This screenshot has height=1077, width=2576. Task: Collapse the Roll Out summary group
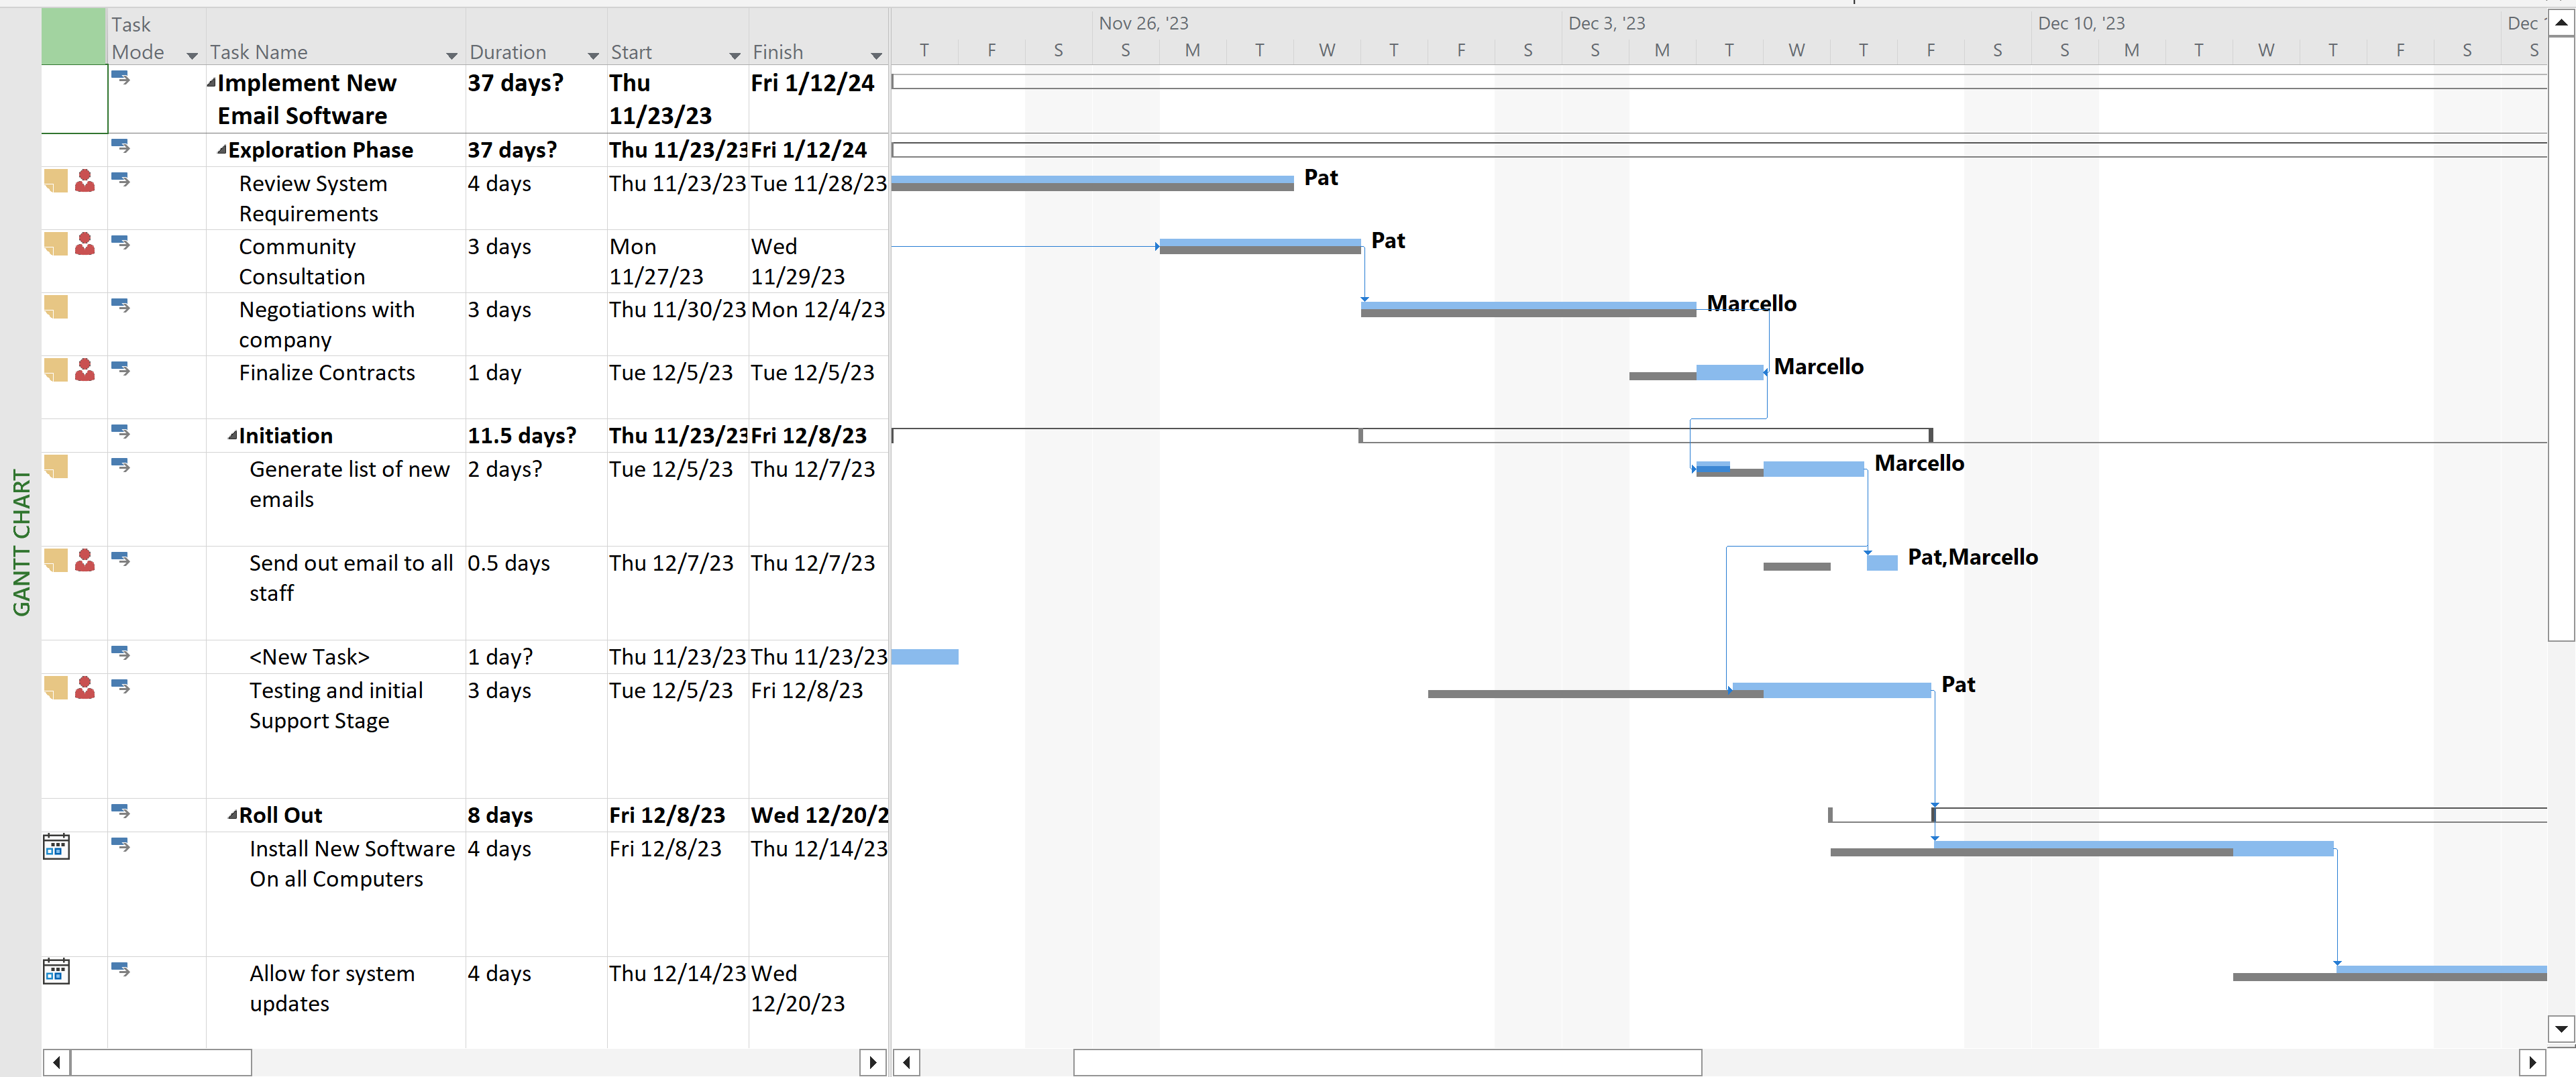click(x=232, y=815)
